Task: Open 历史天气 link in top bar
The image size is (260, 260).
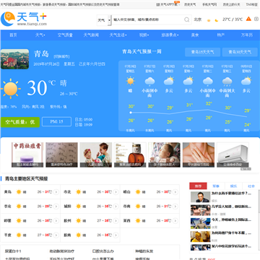Action: 190,4
